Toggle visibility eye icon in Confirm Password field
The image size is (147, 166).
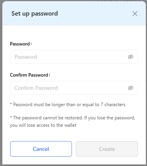131,88
